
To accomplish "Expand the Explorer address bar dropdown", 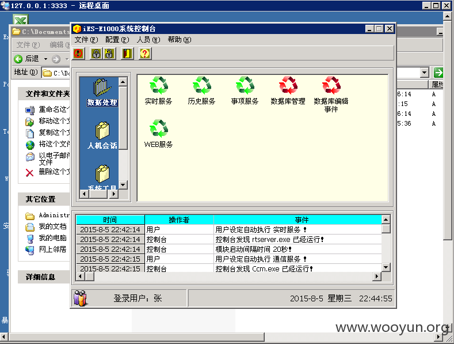I will coord(425,73).
